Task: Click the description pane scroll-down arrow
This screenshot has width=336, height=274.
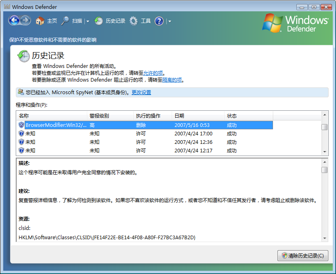Action: [324, 238]
